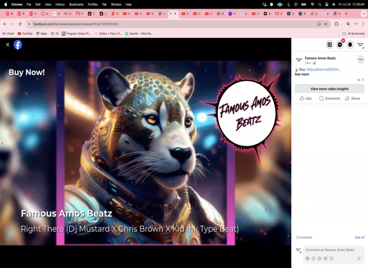
Task: Open the bsta.rs Buy link
Action: tap(323, 69)
